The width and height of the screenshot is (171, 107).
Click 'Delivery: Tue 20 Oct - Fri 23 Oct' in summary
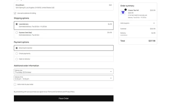137,17
